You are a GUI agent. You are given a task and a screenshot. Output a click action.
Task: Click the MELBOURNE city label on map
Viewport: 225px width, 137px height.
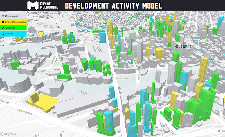tap(183, 46)
